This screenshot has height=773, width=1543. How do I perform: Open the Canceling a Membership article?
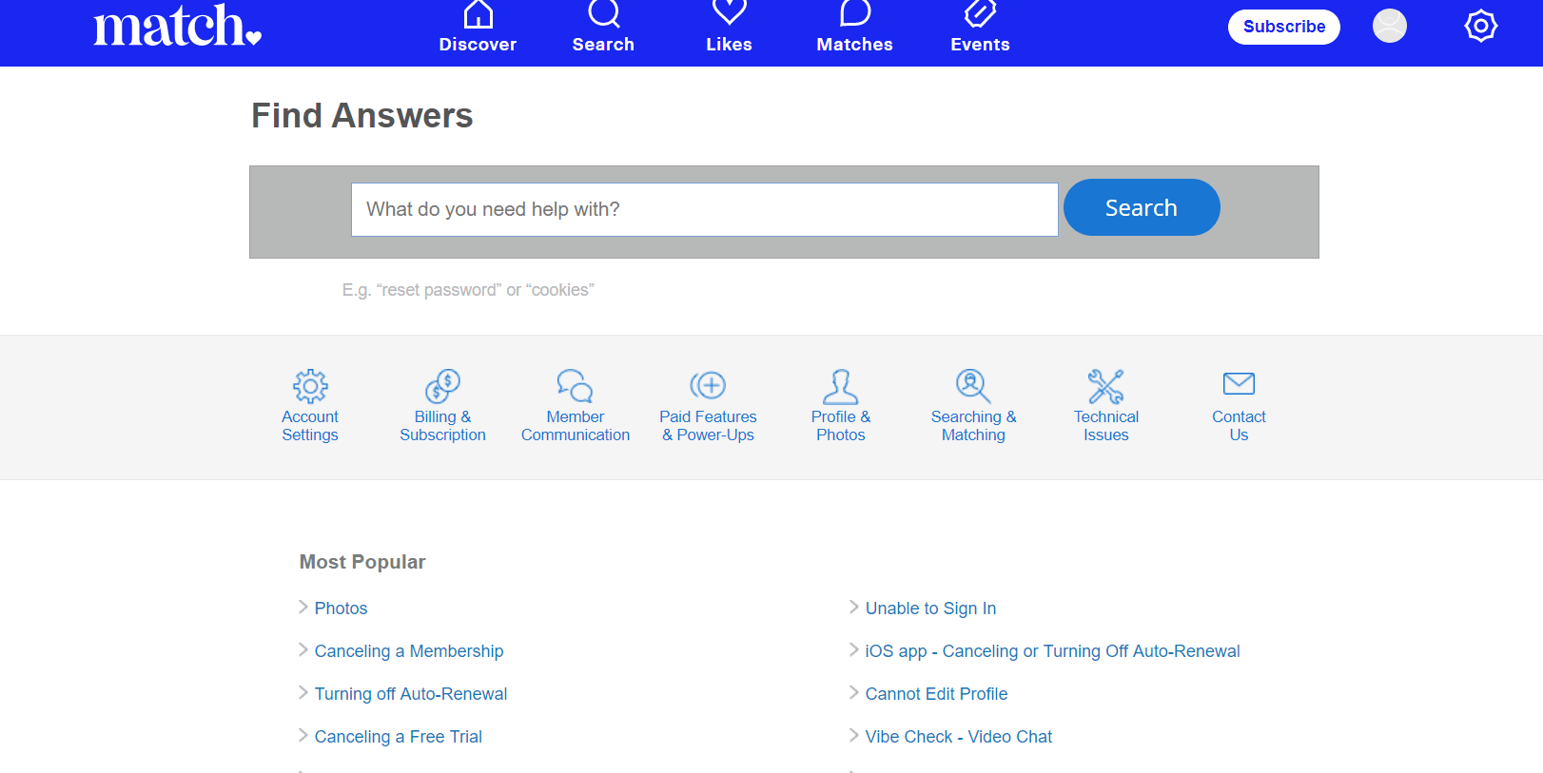click(409, 651)
